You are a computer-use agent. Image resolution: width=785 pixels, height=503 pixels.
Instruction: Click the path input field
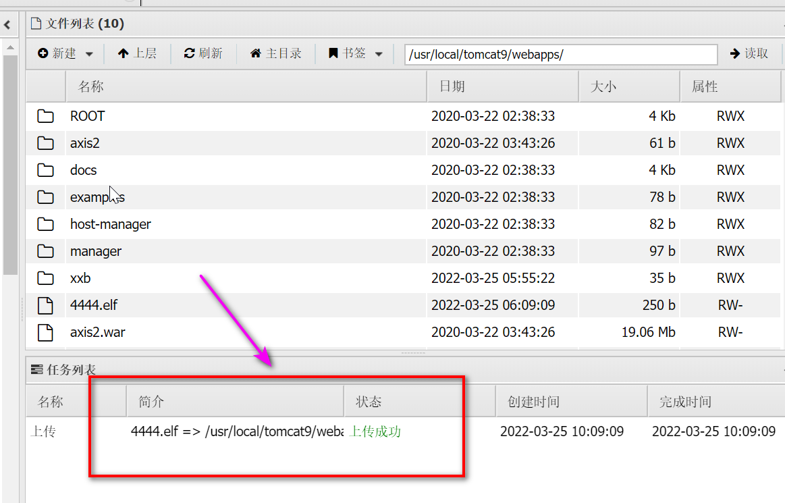[561, 55]
